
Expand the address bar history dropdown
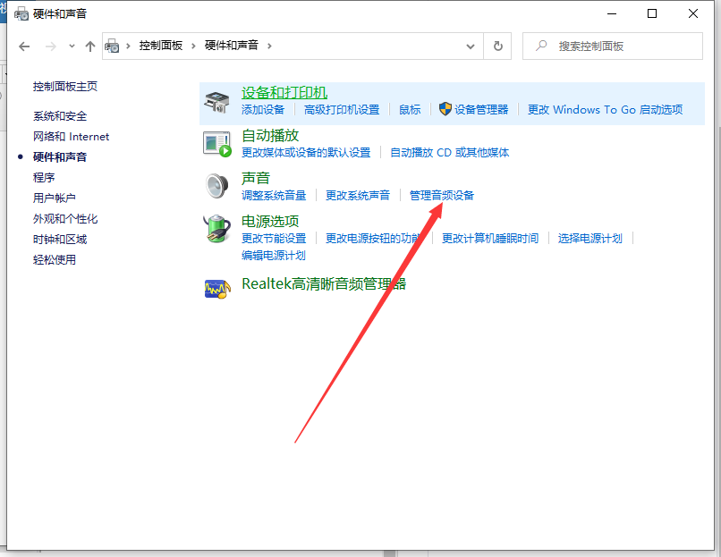(x=471, y=46)
